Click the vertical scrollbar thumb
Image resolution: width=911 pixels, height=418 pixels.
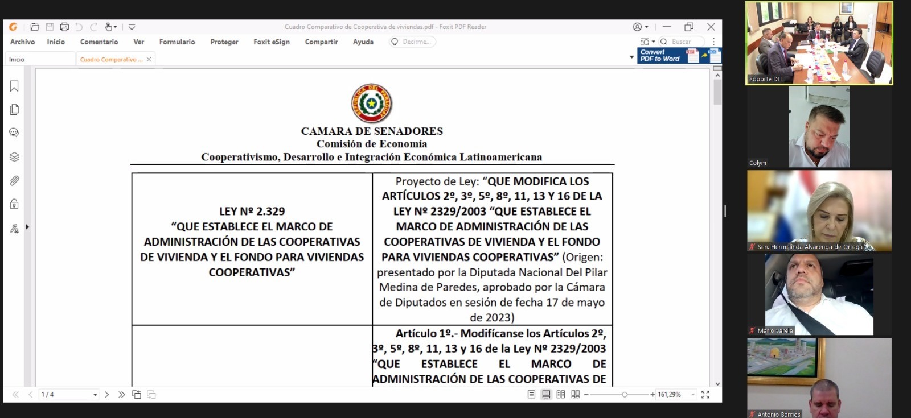(x=717, y=91)
